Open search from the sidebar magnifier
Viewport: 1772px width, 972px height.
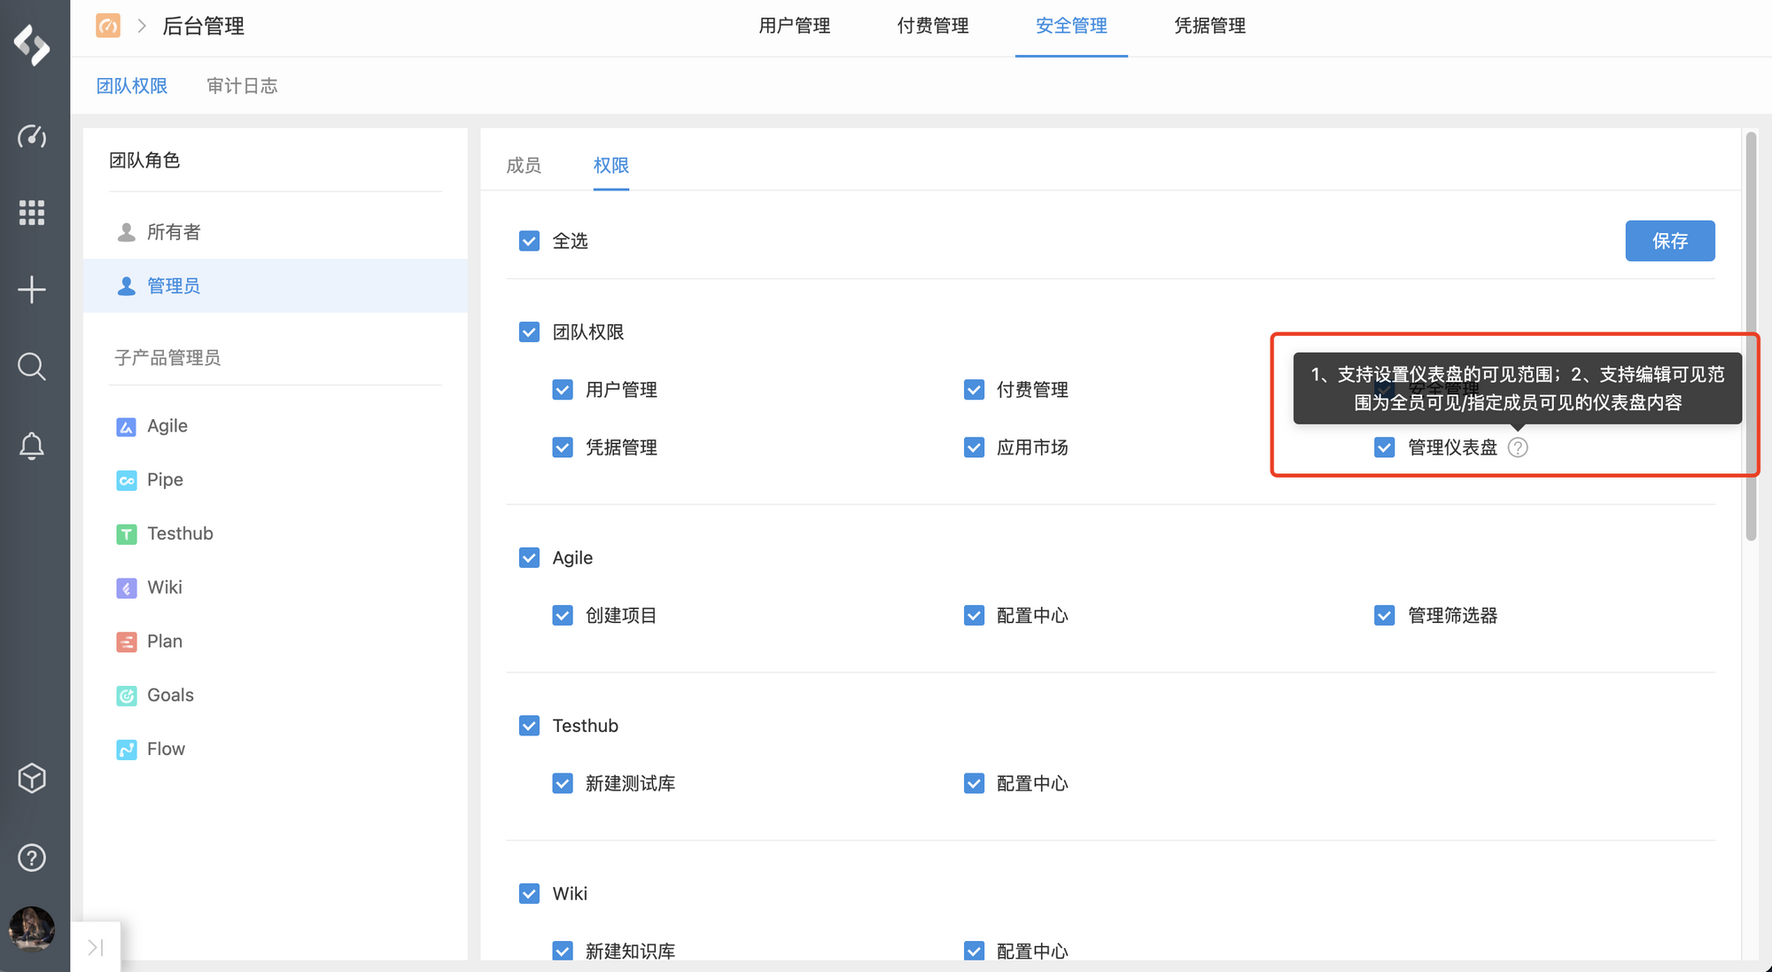click(32, 366)
